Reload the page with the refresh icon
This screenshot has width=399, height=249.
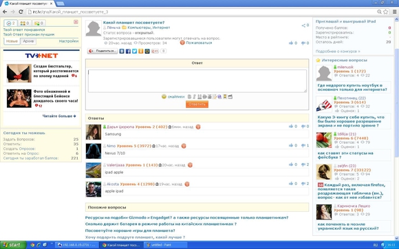tap(21, 12)
